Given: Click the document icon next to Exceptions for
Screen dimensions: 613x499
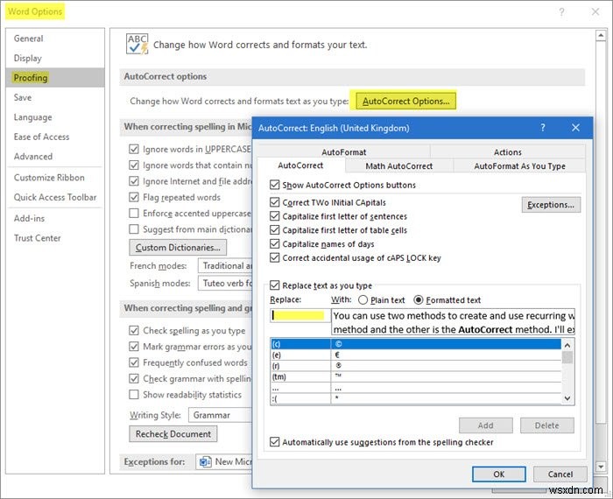Looking at the screenshot, I should point(205,462).
